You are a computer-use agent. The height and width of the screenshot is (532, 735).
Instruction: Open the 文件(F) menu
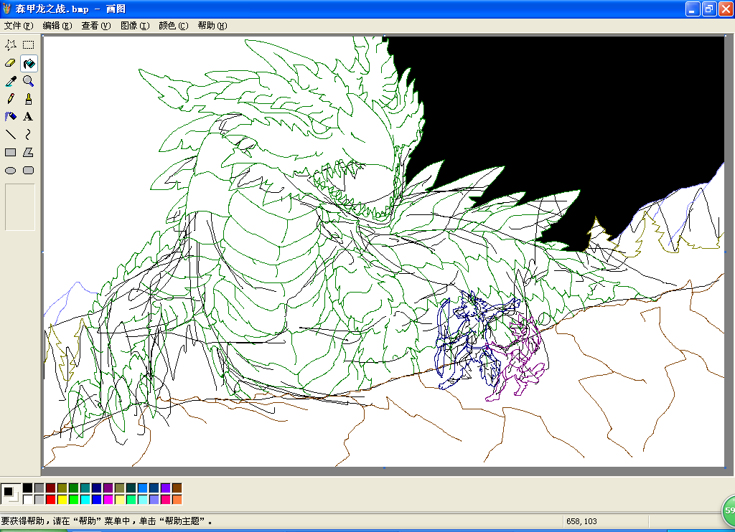[x=19, y=26]
